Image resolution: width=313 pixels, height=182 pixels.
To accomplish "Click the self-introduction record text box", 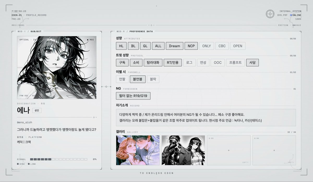I will [x=206, y=118].
